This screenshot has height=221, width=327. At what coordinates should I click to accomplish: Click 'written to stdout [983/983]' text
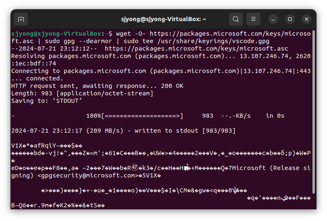point(185,131)
